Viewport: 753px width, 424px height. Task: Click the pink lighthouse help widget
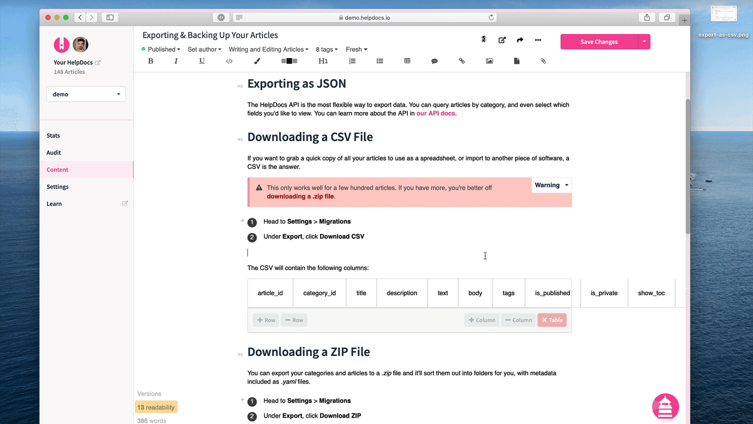point(665,407)
